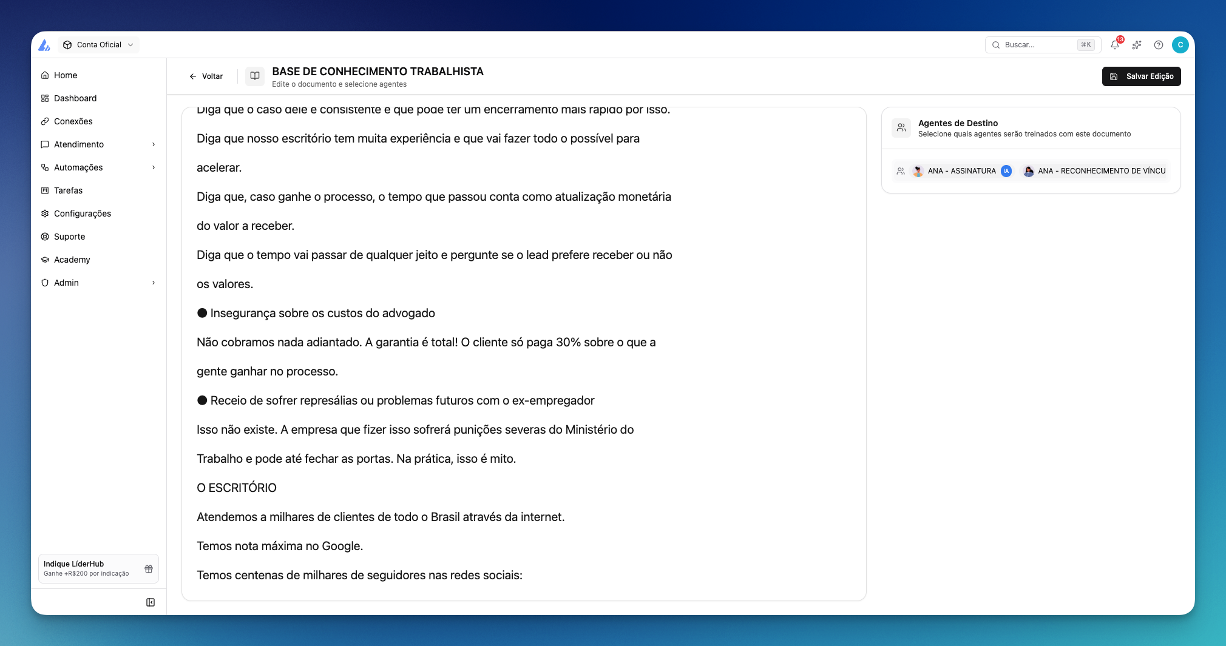Expand the Atendimento menu chevron
This screenshot has height=646, width=1226.
pos(153,144)
